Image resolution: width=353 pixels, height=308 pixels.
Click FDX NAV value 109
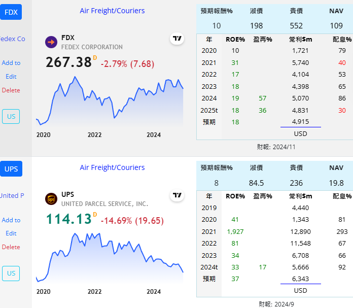click(336, 26)
